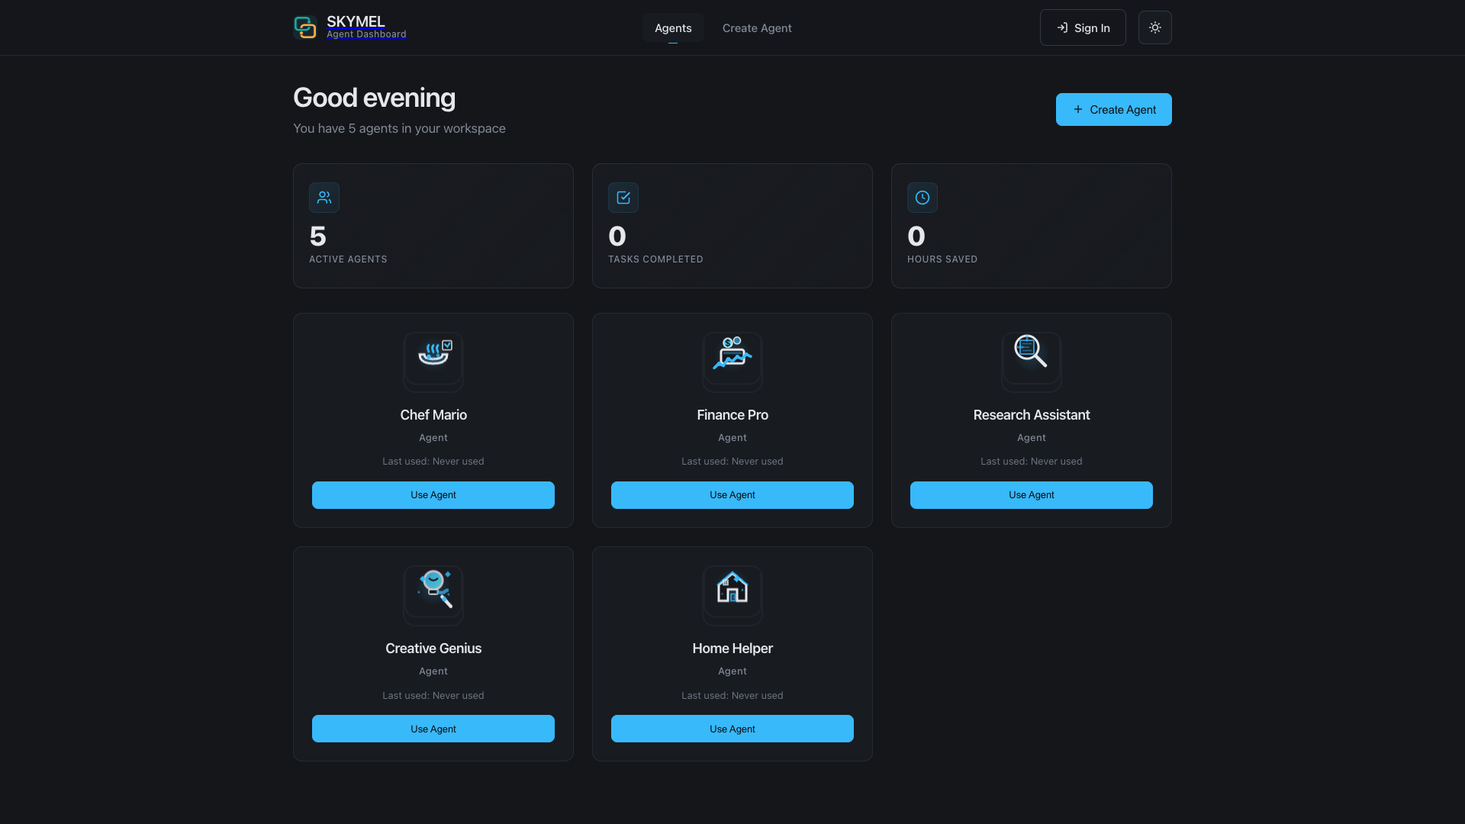Click the blue Create Agent button
This screenshot has width=1465, height=824.
tap(1114, 109)
